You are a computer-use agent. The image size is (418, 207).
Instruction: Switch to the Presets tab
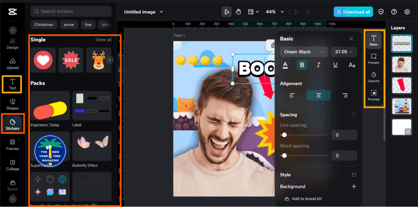373,58
